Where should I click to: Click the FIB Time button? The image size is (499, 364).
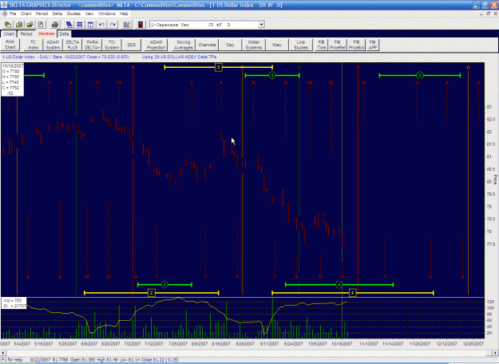click(x=321, y=45)
